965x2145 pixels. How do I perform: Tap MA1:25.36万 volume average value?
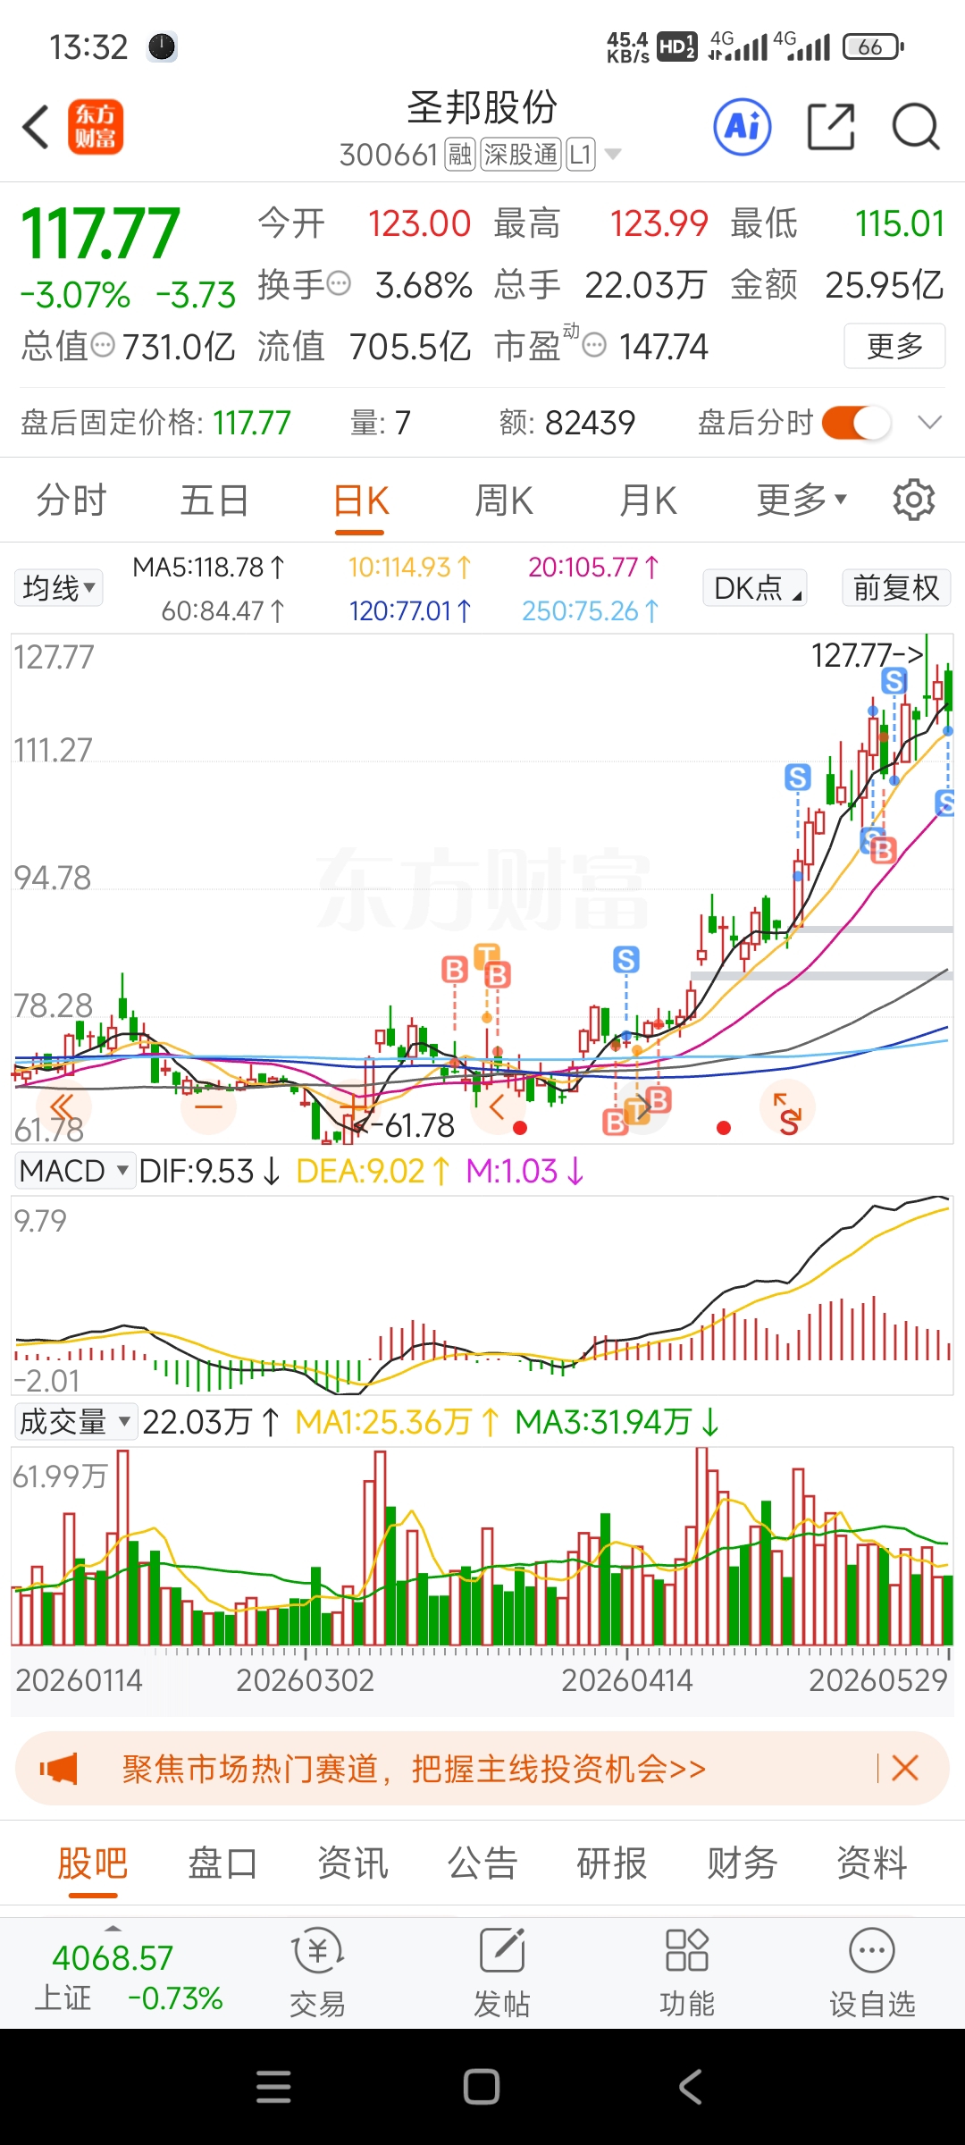click(x=397, y=1421)
